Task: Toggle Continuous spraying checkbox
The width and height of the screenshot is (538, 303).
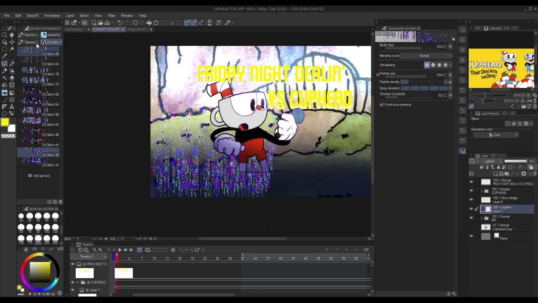Action: (x=382, y=104)
